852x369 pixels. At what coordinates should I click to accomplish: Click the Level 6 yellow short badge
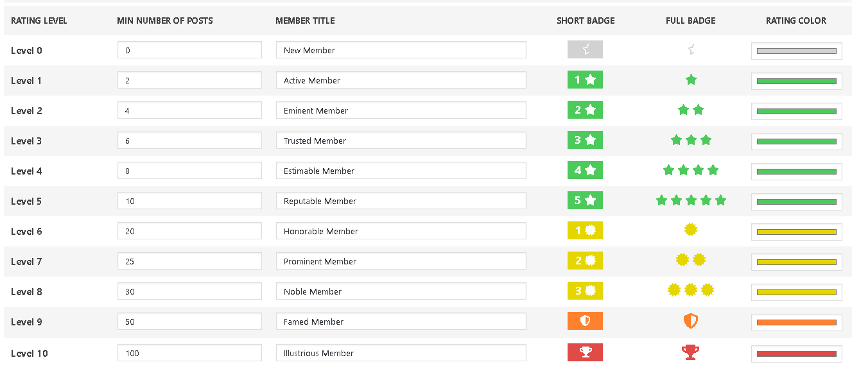tap(585, 230)
